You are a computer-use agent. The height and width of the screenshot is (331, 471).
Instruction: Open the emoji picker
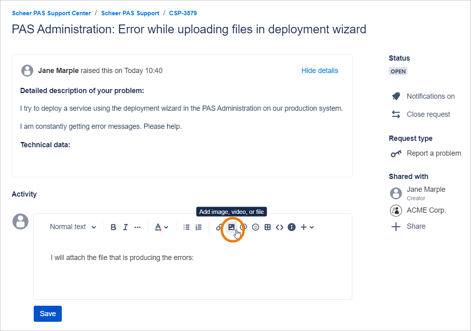click(256, 227)
